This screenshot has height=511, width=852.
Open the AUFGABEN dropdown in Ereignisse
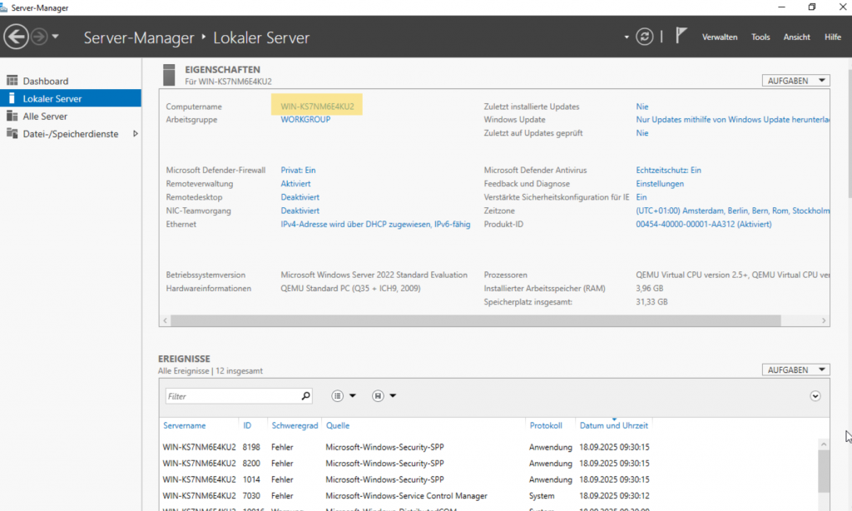point(795,370)
